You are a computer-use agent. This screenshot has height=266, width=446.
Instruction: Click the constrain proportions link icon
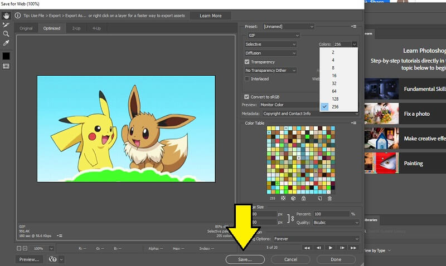pos(292,218)
